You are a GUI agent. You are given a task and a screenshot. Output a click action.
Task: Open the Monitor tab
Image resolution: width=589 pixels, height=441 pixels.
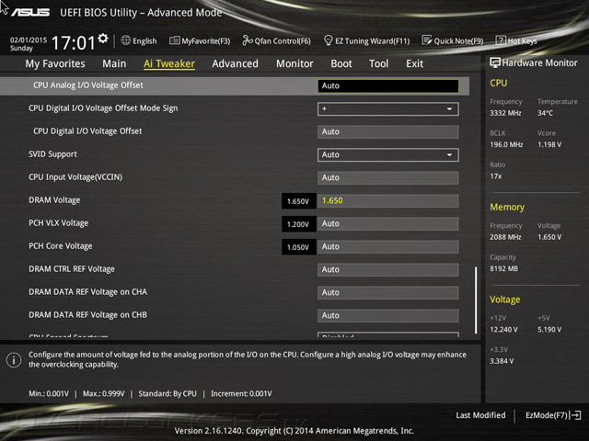click(294, 63)
